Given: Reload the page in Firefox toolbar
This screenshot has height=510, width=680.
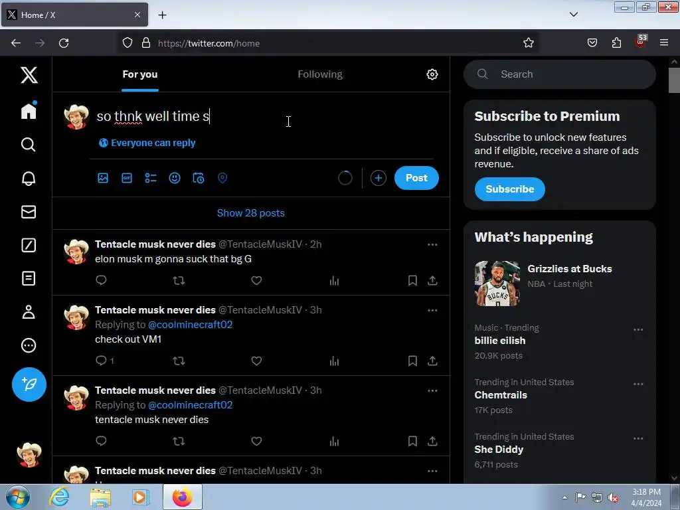Looking at the screenshot, I should coord(64,43).
